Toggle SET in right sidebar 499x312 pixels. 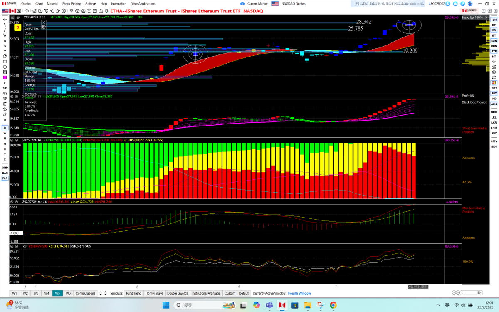click(x=494, y=93)
